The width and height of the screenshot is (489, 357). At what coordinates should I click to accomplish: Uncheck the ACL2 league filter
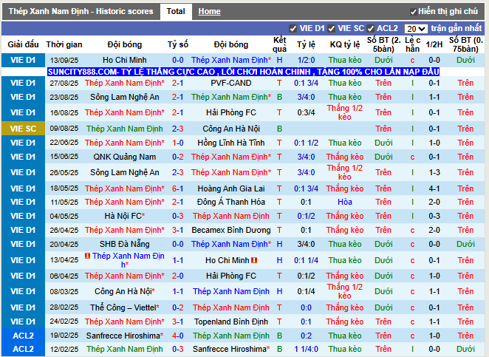tap(370, 29)
